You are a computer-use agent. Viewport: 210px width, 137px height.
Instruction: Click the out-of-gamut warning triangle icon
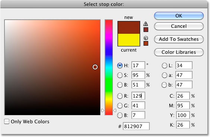pyautogui.click(x=146, y=24)
